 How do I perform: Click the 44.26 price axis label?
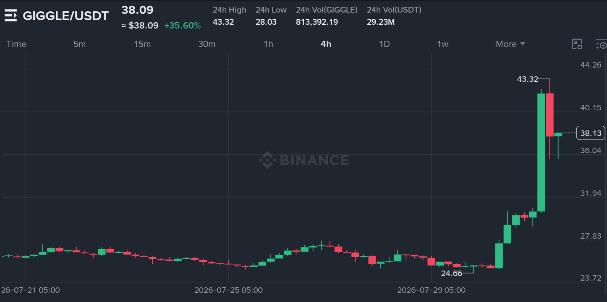[591, 65]
